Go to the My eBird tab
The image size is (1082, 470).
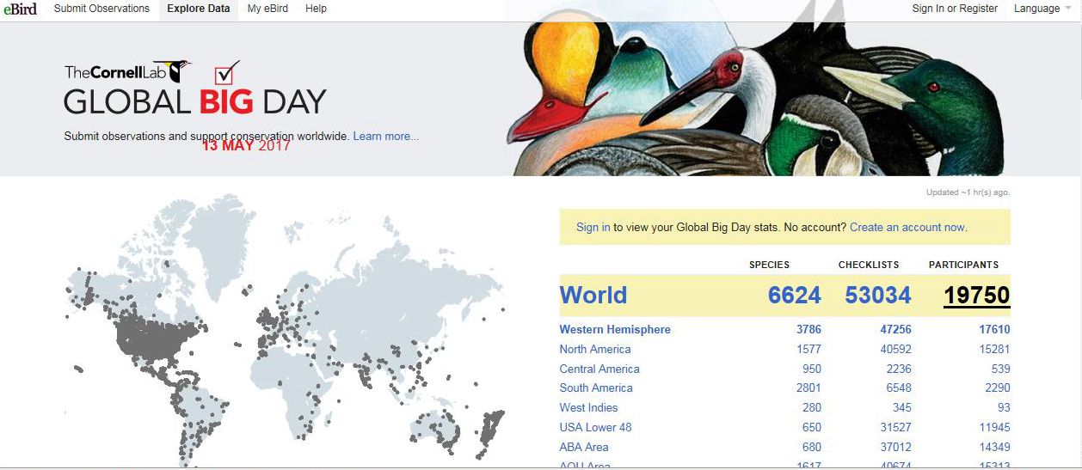(267, 9)
